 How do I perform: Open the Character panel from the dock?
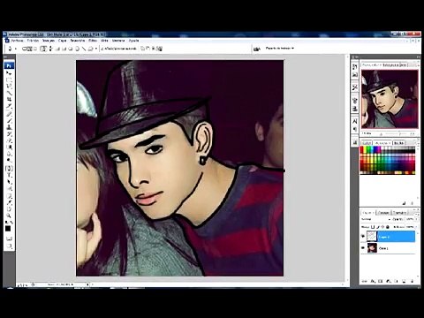(355, 121)
